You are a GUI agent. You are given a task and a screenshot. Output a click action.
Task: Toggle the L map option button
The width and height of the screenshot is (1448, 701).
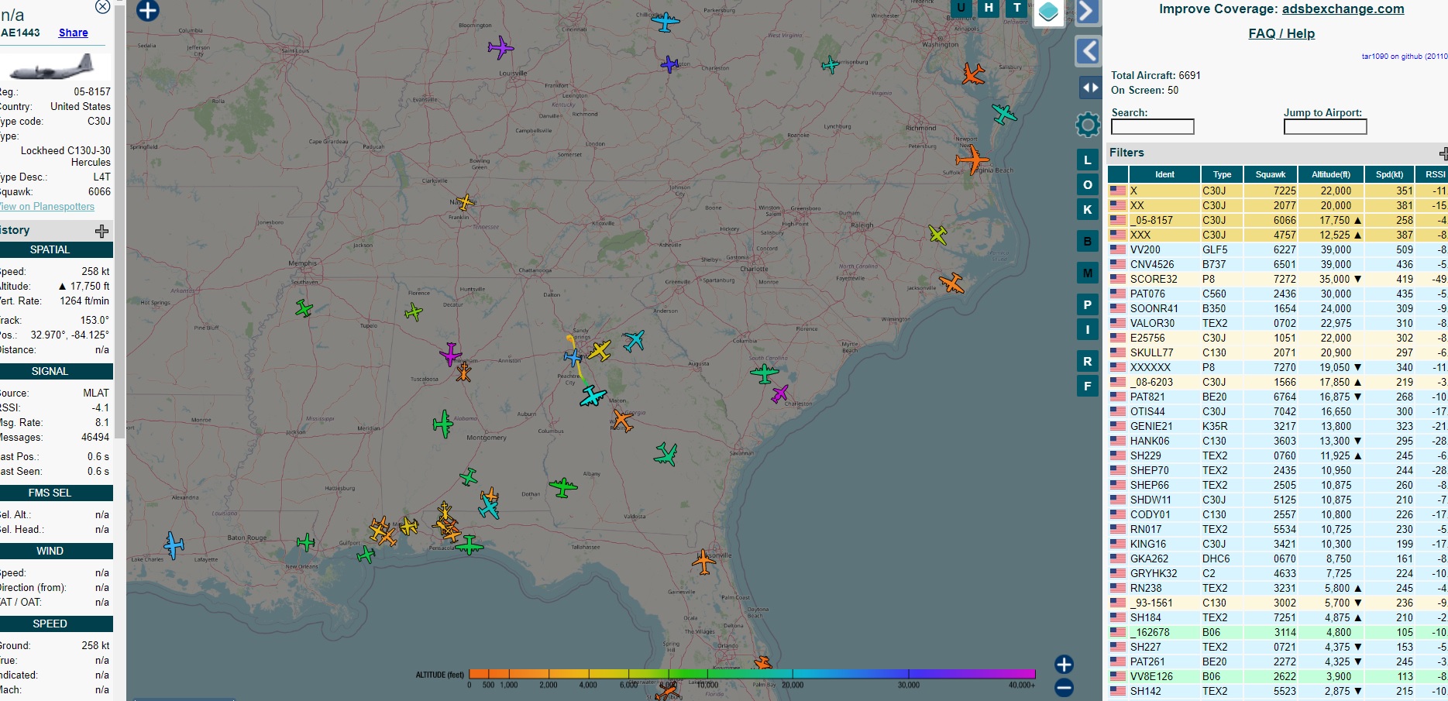1088,160
